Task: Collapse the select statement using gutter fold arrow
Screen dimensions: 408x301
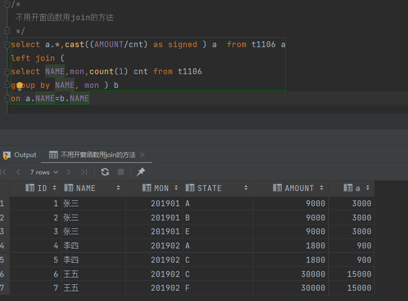Action: pyautogui.click(x=6, y=44)
